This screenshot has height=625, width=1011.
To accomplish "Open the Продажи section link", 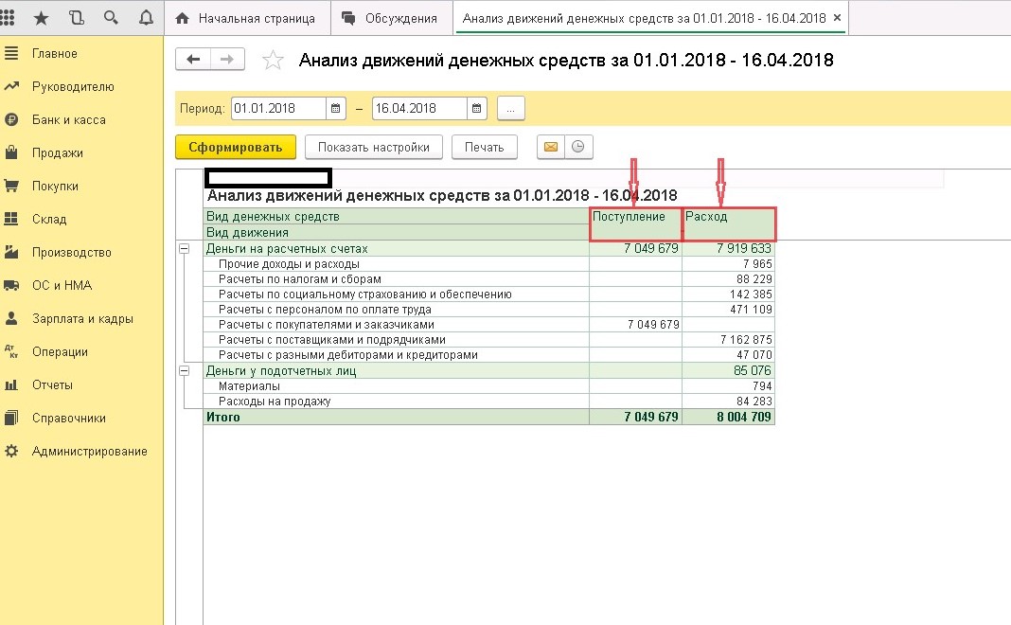I will click(58, 152).
